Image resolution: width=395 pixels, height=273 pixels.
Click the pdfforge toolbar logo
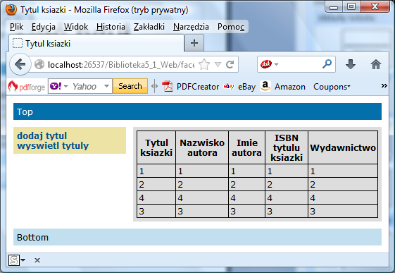point(27,87)
